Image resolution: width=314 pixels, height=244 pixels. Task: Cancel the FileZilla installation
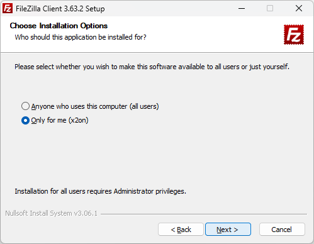[282, 230]
